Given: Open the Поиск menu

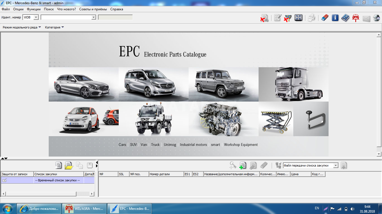Looking at the screenshot, I should coord(49,9).
